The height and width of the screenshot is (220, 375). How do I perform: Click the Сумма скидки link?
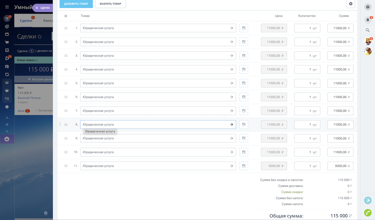pos(292,192)
